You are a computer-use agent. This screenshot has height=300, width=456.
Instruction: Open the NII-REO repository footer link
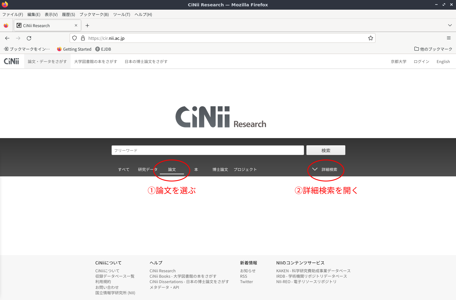[306, 282]
